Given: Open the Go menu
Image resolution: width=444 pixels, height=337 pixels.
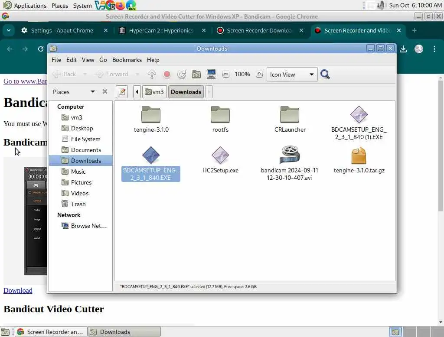Looking at the screenshot, I should point(103,60).
